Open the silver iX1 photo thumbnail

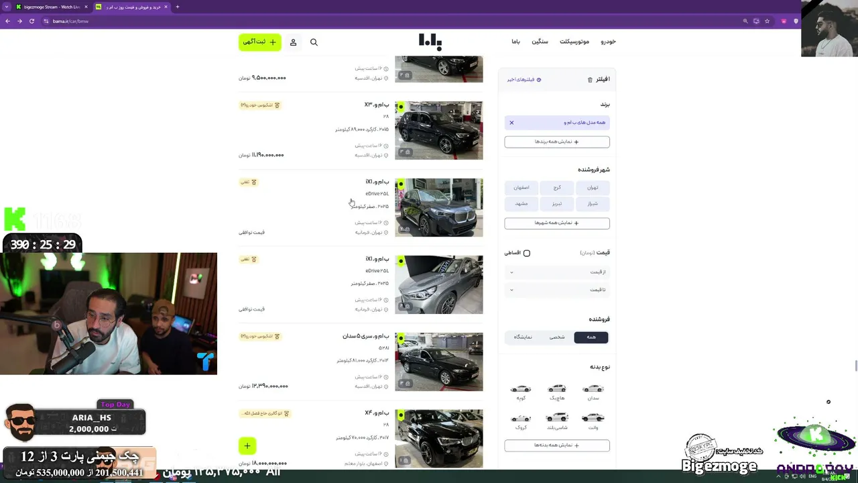click(438, 284)
